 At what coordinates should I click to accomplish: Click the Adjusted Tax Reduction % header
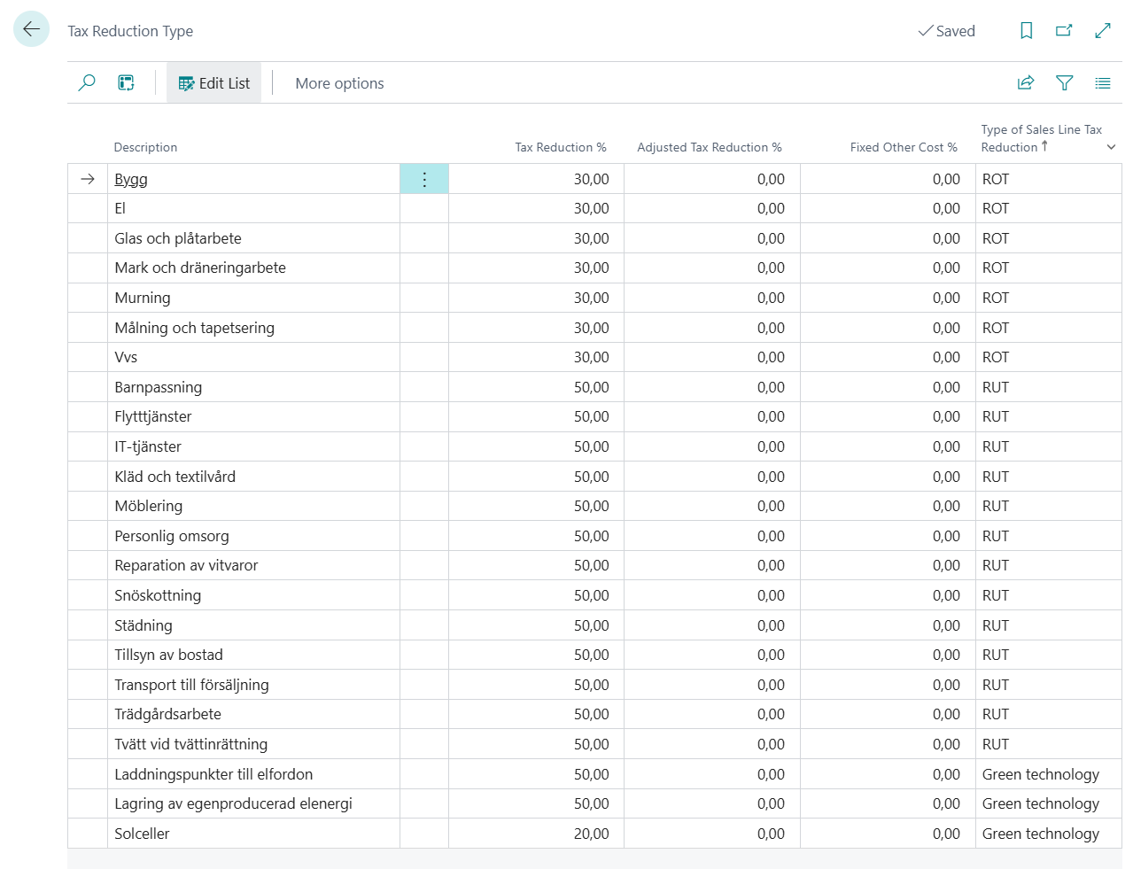710,147
